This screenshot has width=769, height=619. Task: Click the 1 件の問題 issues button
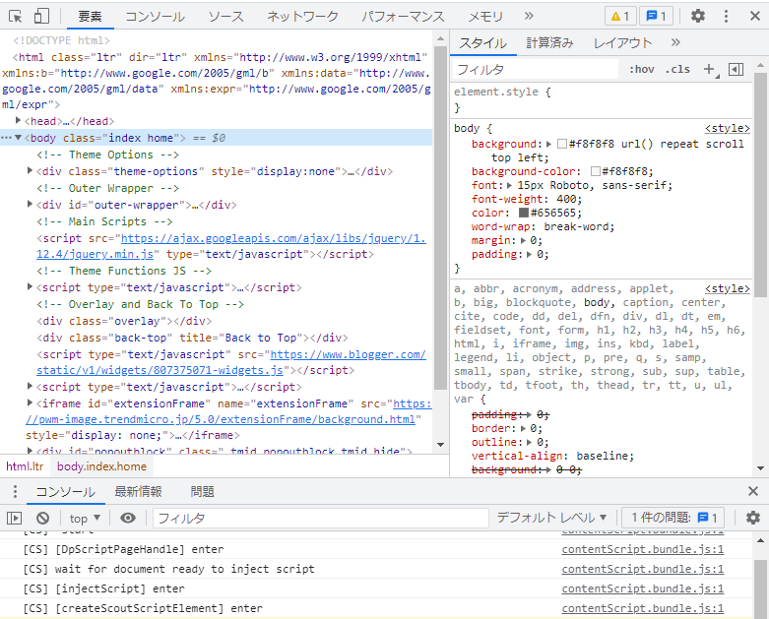click(674, 518)
